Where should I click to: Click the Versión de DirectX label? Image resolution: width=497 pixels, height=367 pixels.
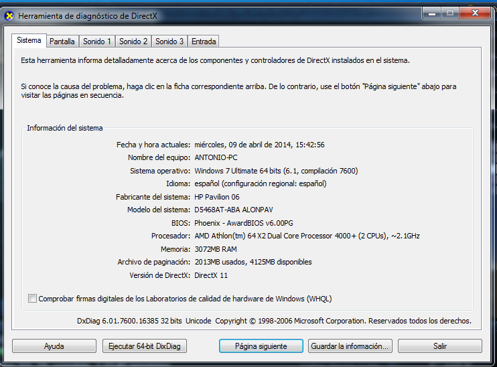click(x=159, y=275)
